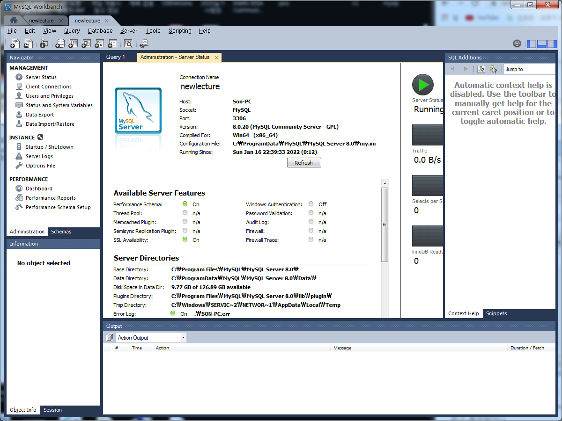Create a new view toolbar icon
The height and width of the screenshot is (421, 562).
coord(86,44)
